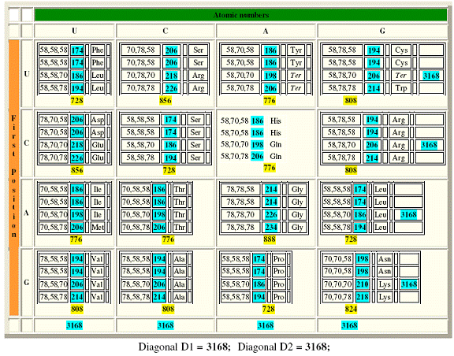Click the bottom "3168" total under column U
This screenshot has width=454, height=356.
74,325
